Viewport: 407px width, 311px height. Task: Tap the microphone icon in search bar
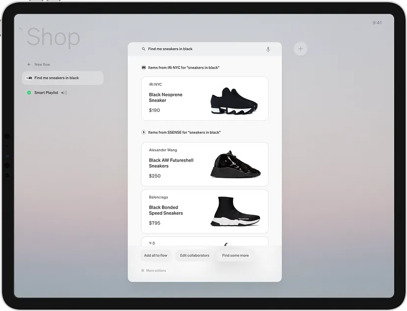coord(268,49)
